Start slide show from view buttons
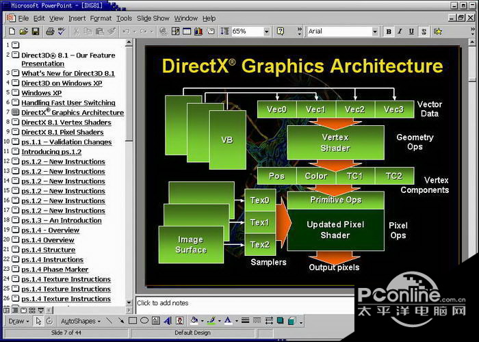Screen dimensions: 479x342 [x=40, y=311]
